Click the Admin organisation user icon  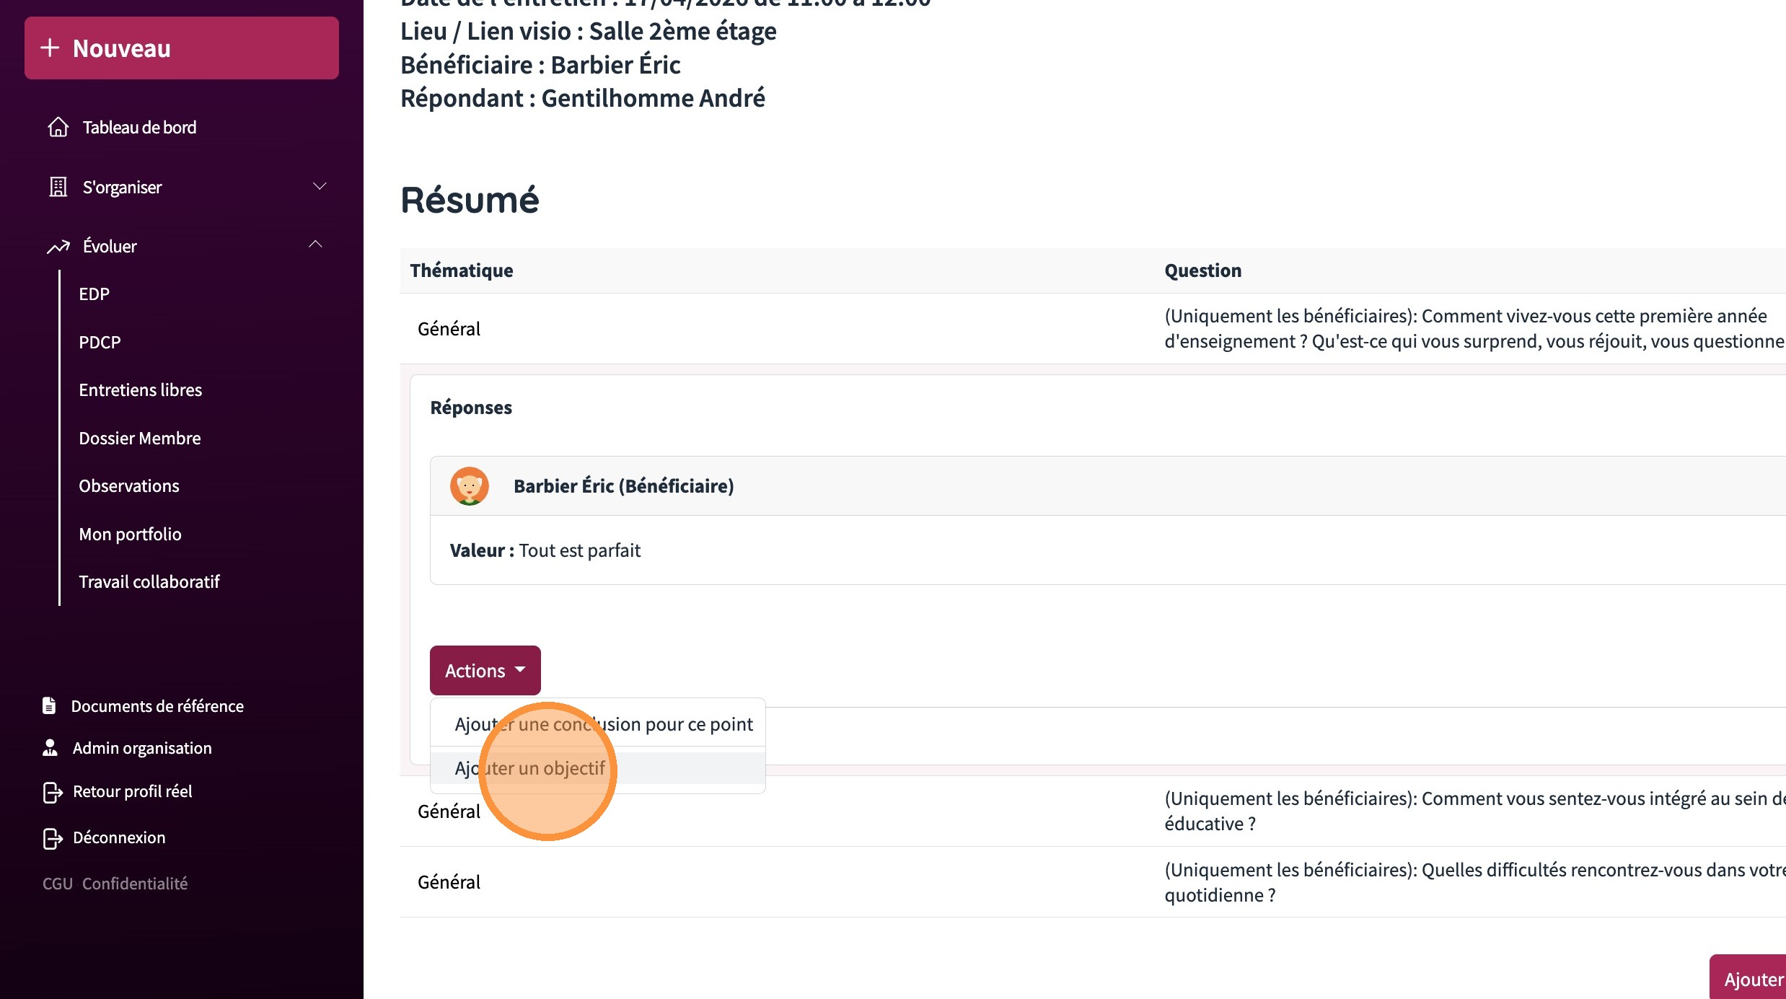pyautogui.click(x=50, y=748)
